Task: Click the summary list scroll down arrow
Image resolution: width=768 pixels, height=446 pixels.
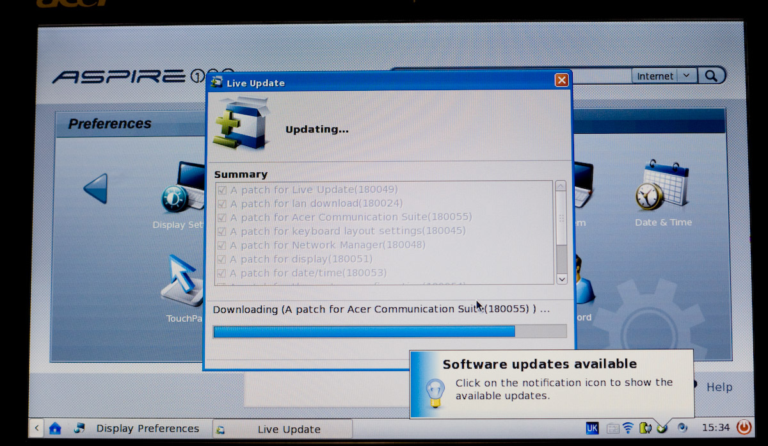Action: click(561, 279)
